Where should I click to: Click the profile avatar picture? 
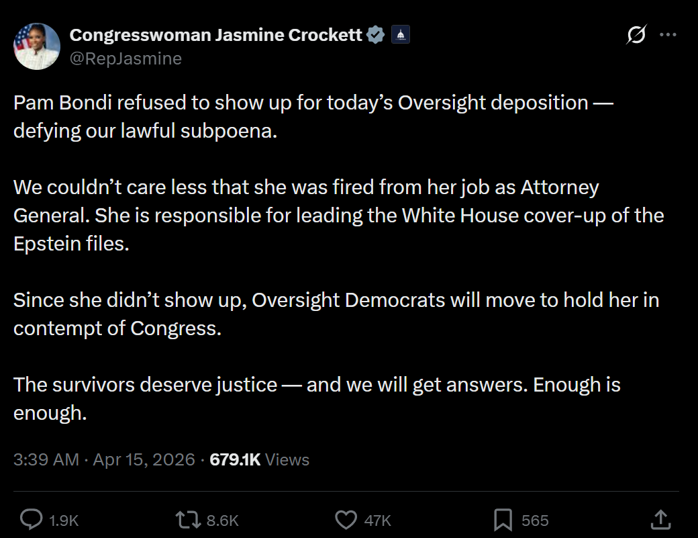(x=37, y=46)
